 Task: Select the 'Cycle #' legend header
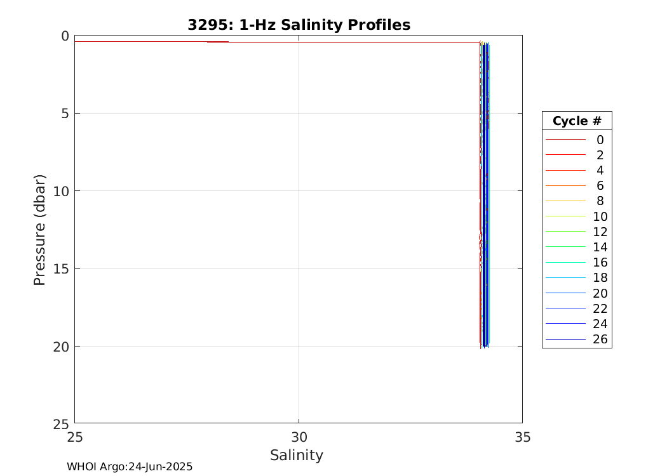click(577, 121)
